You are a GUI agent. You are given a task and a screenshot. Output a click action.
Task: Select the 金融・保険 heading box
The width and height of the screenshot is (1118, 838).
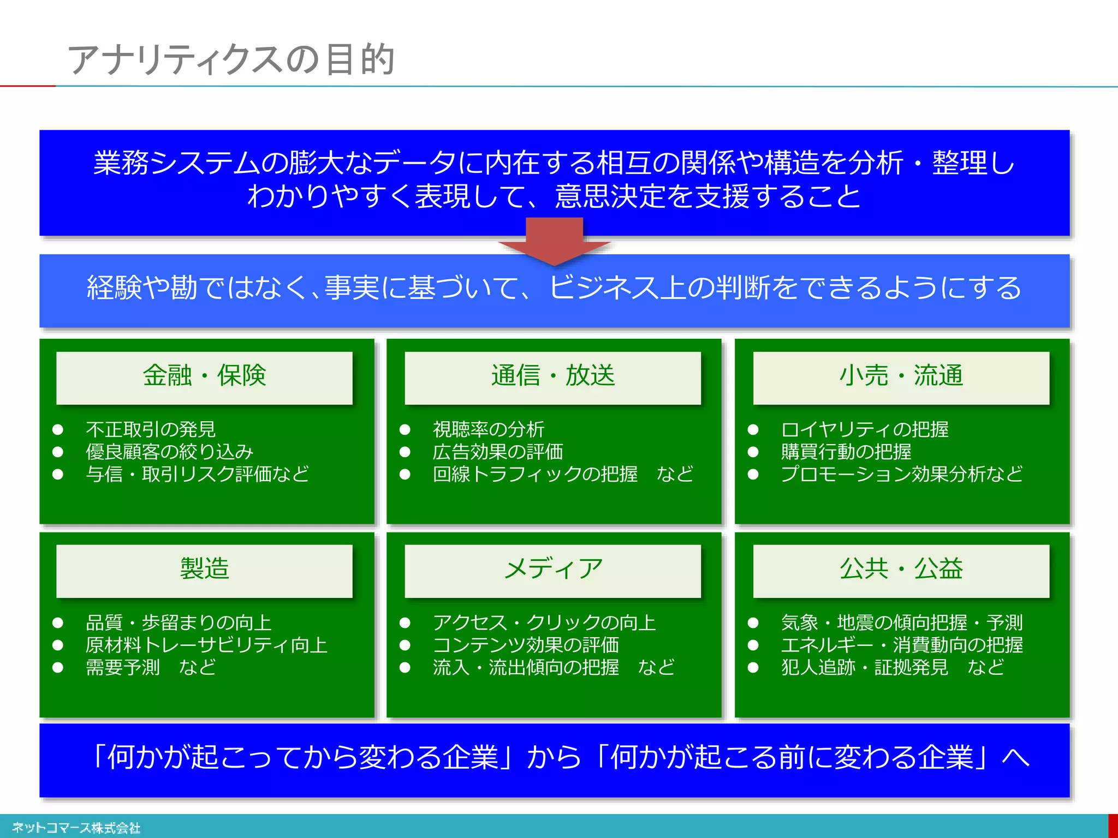coord(204,378)
